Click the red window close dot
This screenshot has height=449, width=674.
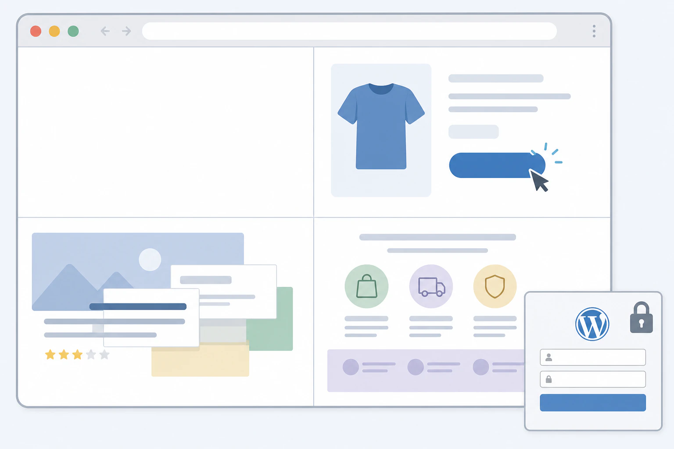click(x=36, y=31)
